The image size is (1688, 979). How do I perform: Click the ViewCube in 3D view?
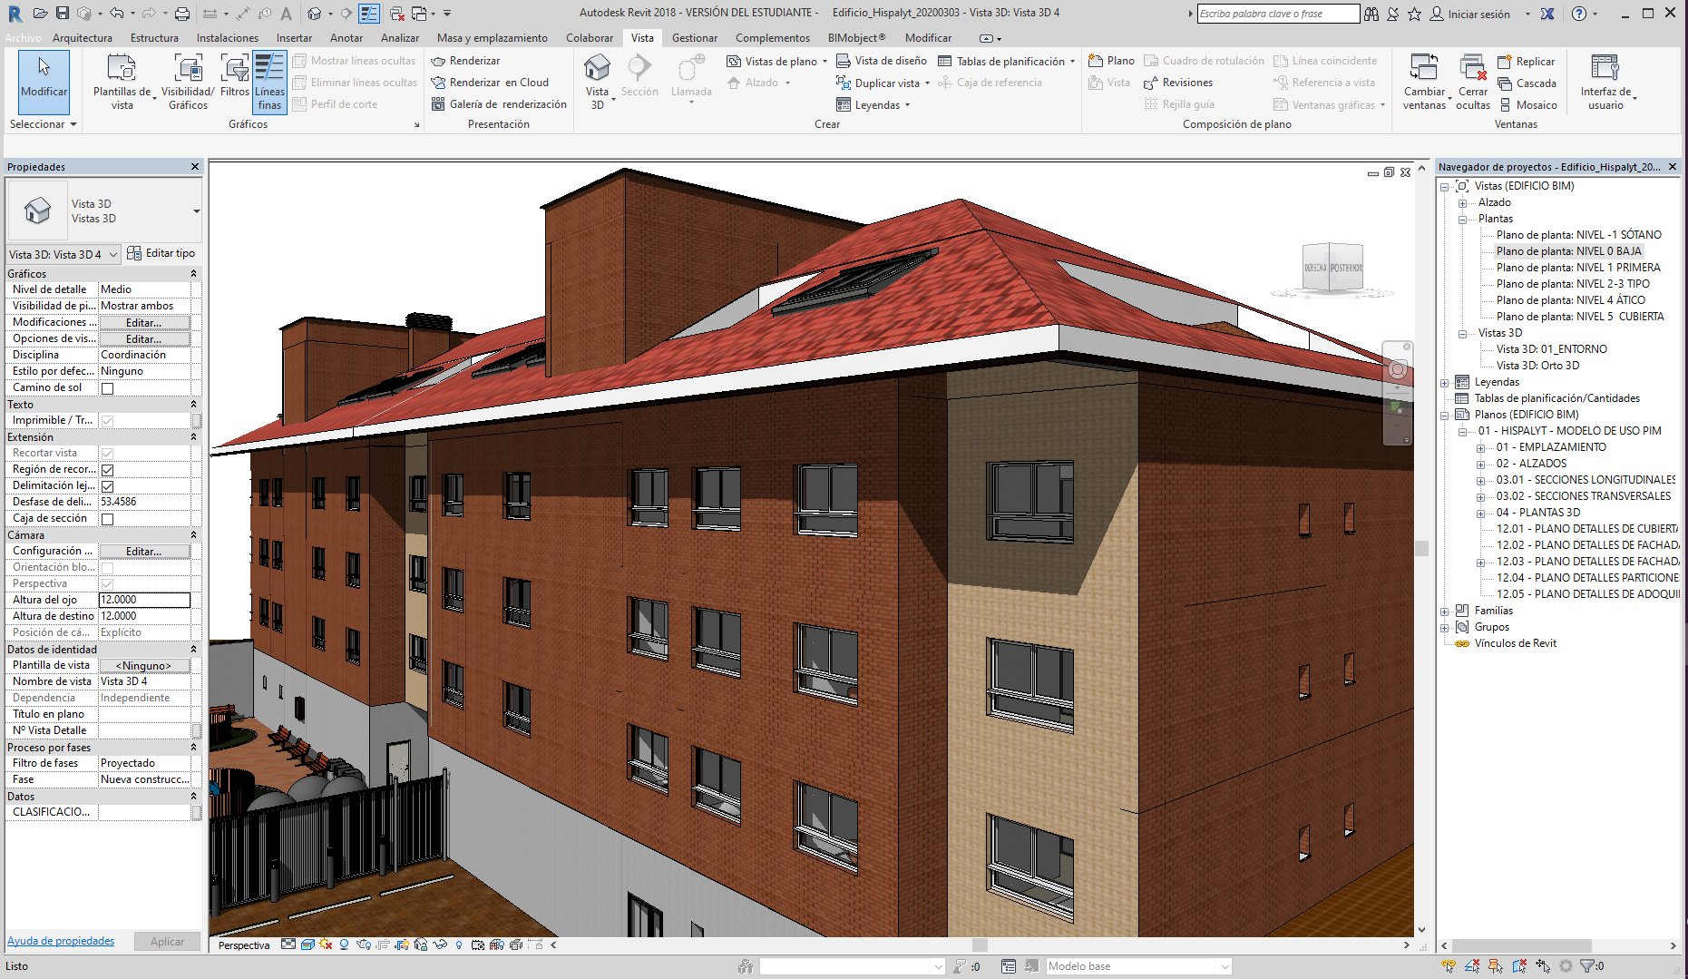coord(1332,268)
